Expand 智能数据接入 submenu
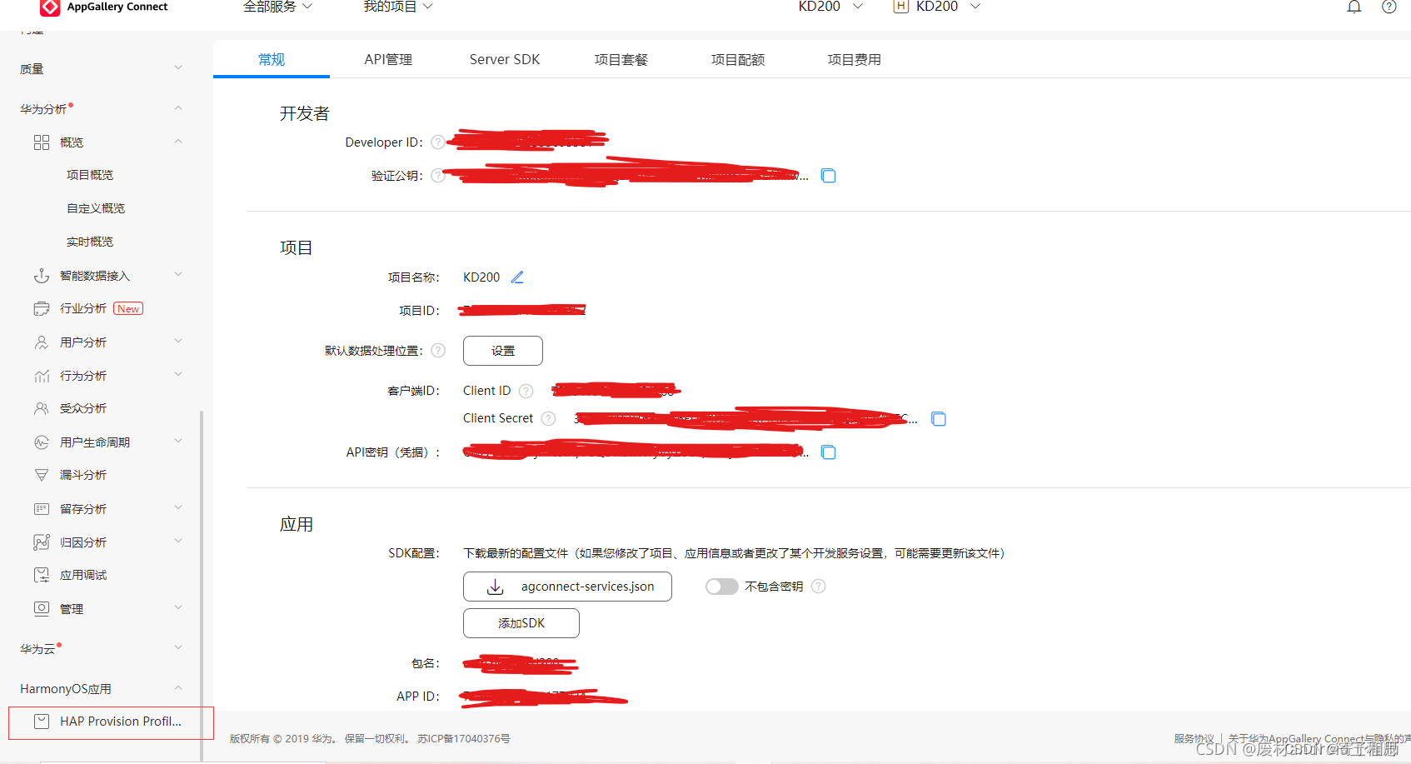The image size is (1411, 764). click(177, 275)
